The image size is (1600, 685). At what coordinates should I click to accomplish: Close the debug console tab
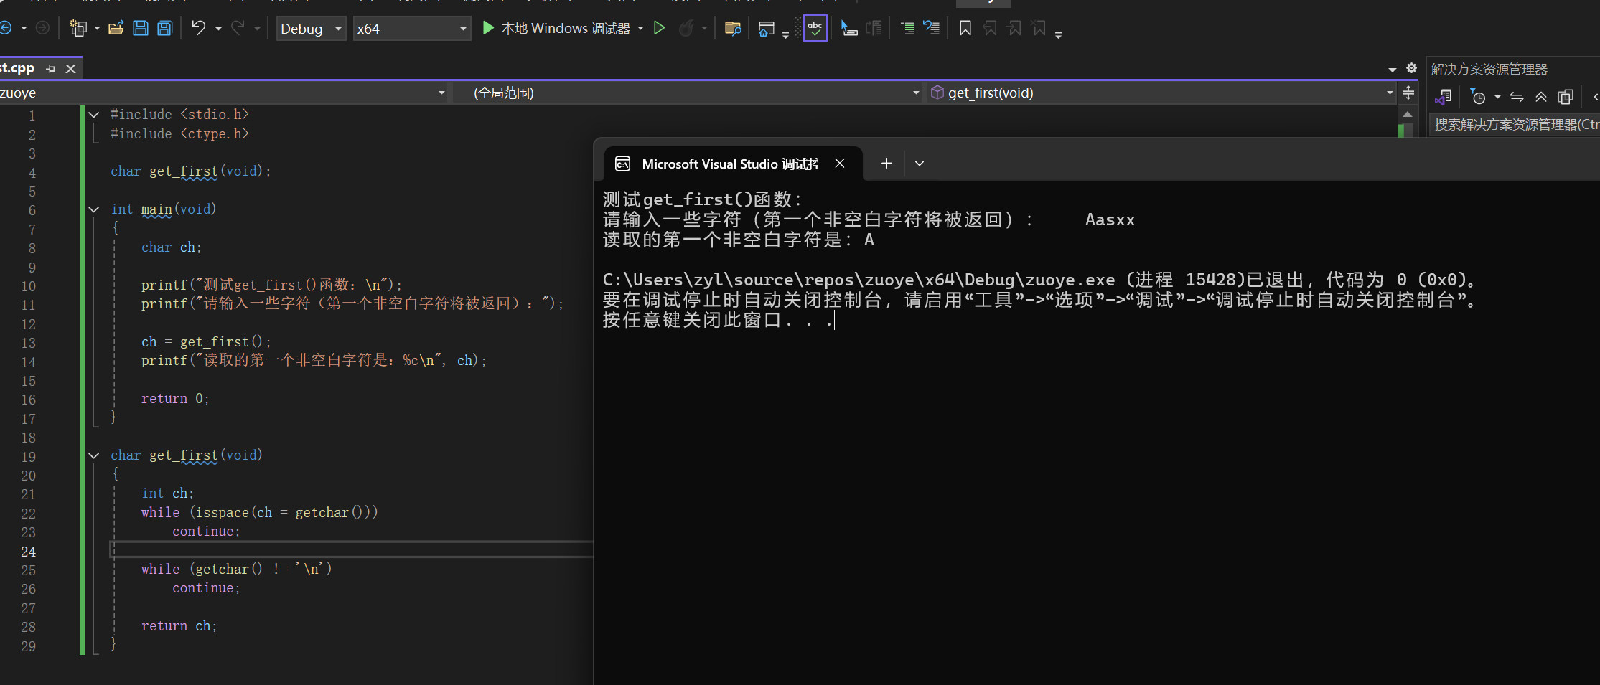pos(840,164)
